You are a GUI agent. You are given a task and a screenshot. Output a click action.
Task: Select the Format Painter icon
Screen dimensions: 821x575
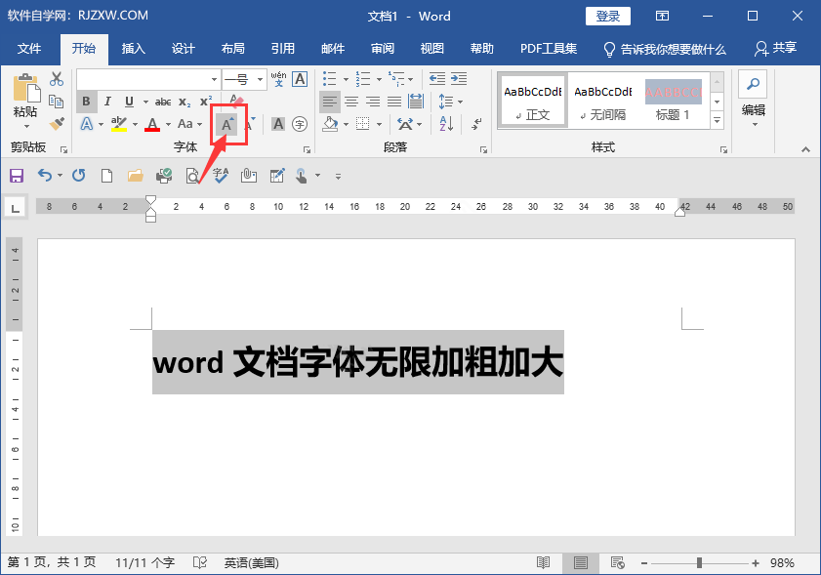57,123
